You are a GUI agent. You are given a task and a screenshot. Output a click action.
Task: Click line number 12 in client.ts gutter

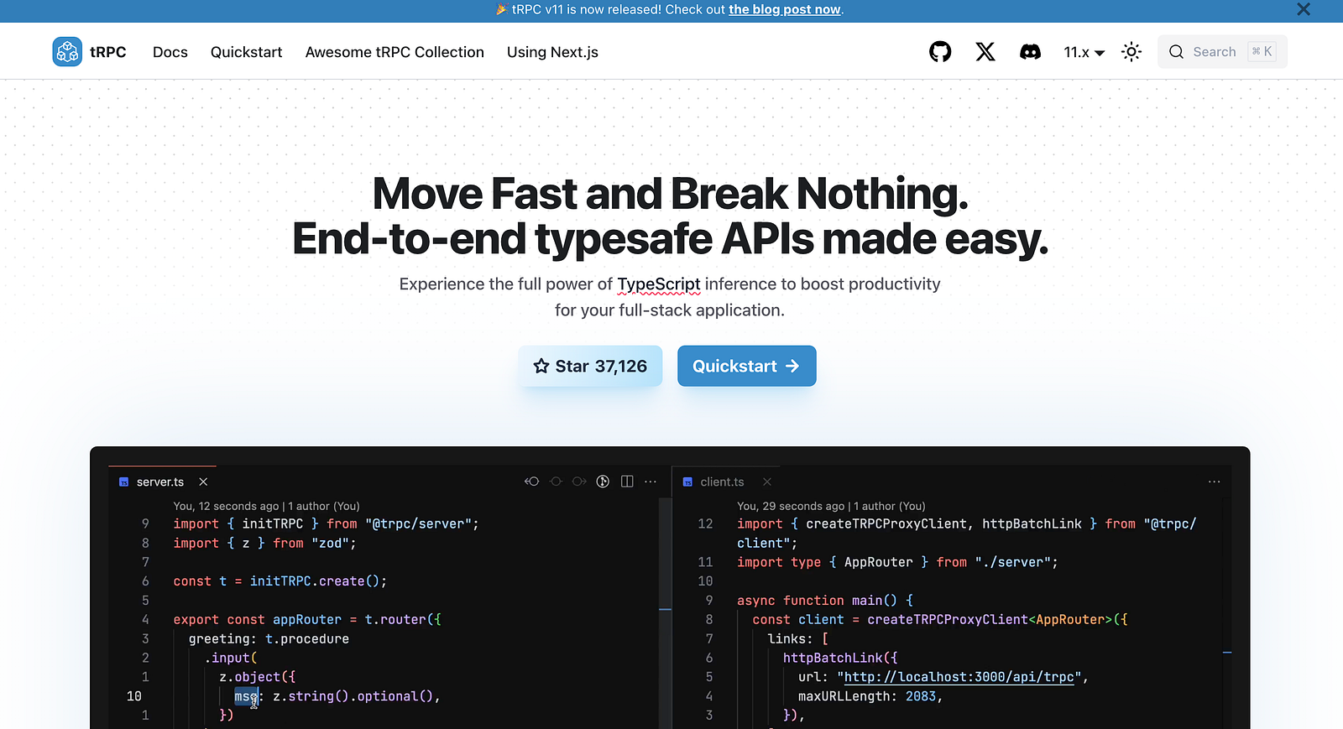pyautogui.click(x=705, y=523)
